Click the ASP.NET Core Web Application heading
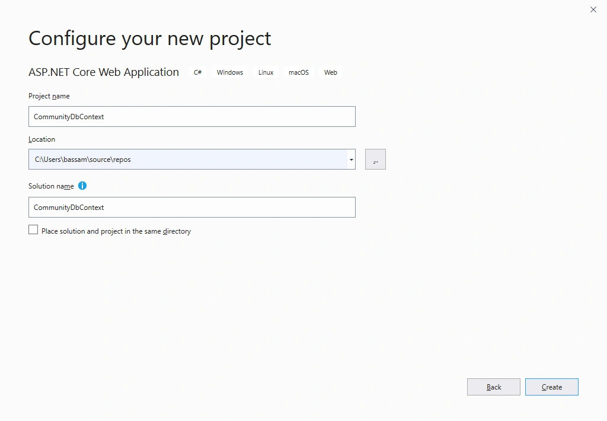The width and height of the screenshot is (607, 421). (x=104, y=72)
